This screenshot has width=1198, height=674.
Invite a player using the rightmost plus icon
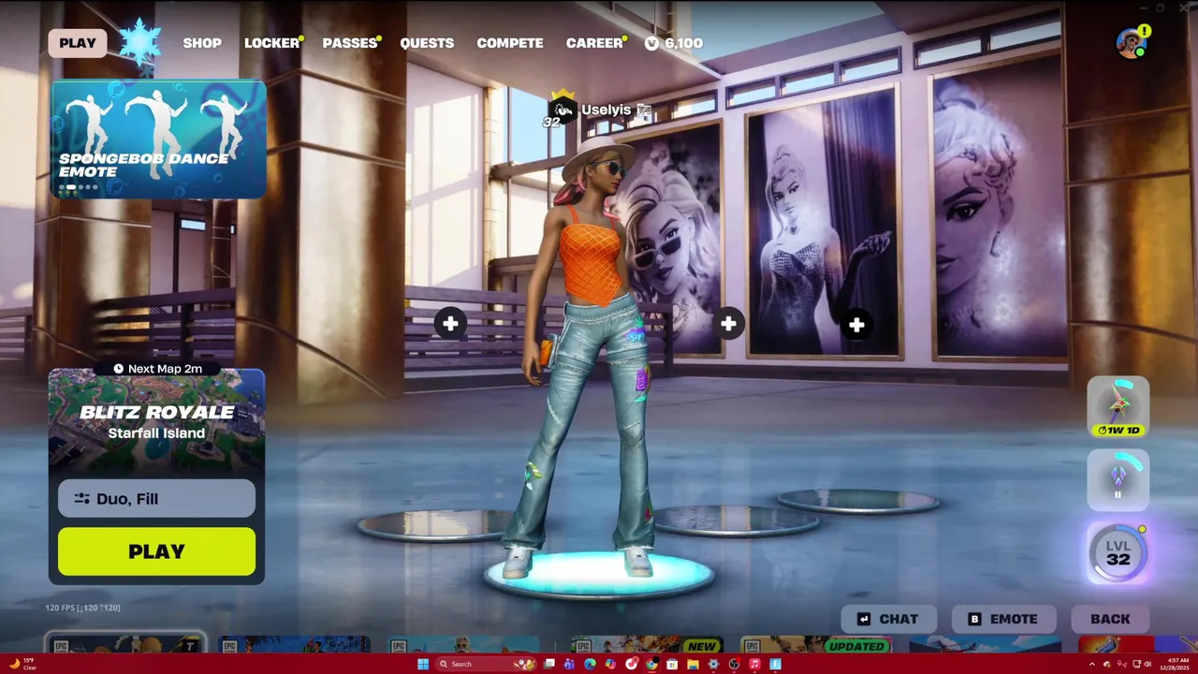[x=856, y=325]
